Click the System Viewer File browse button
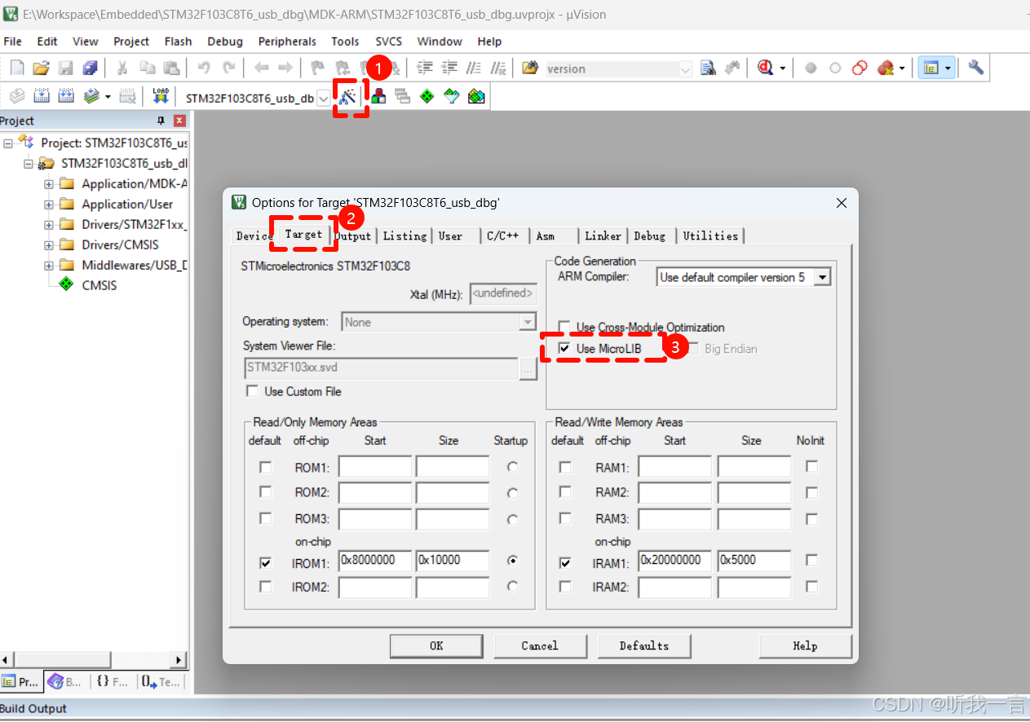1030x722 pixels. [528, 369]
